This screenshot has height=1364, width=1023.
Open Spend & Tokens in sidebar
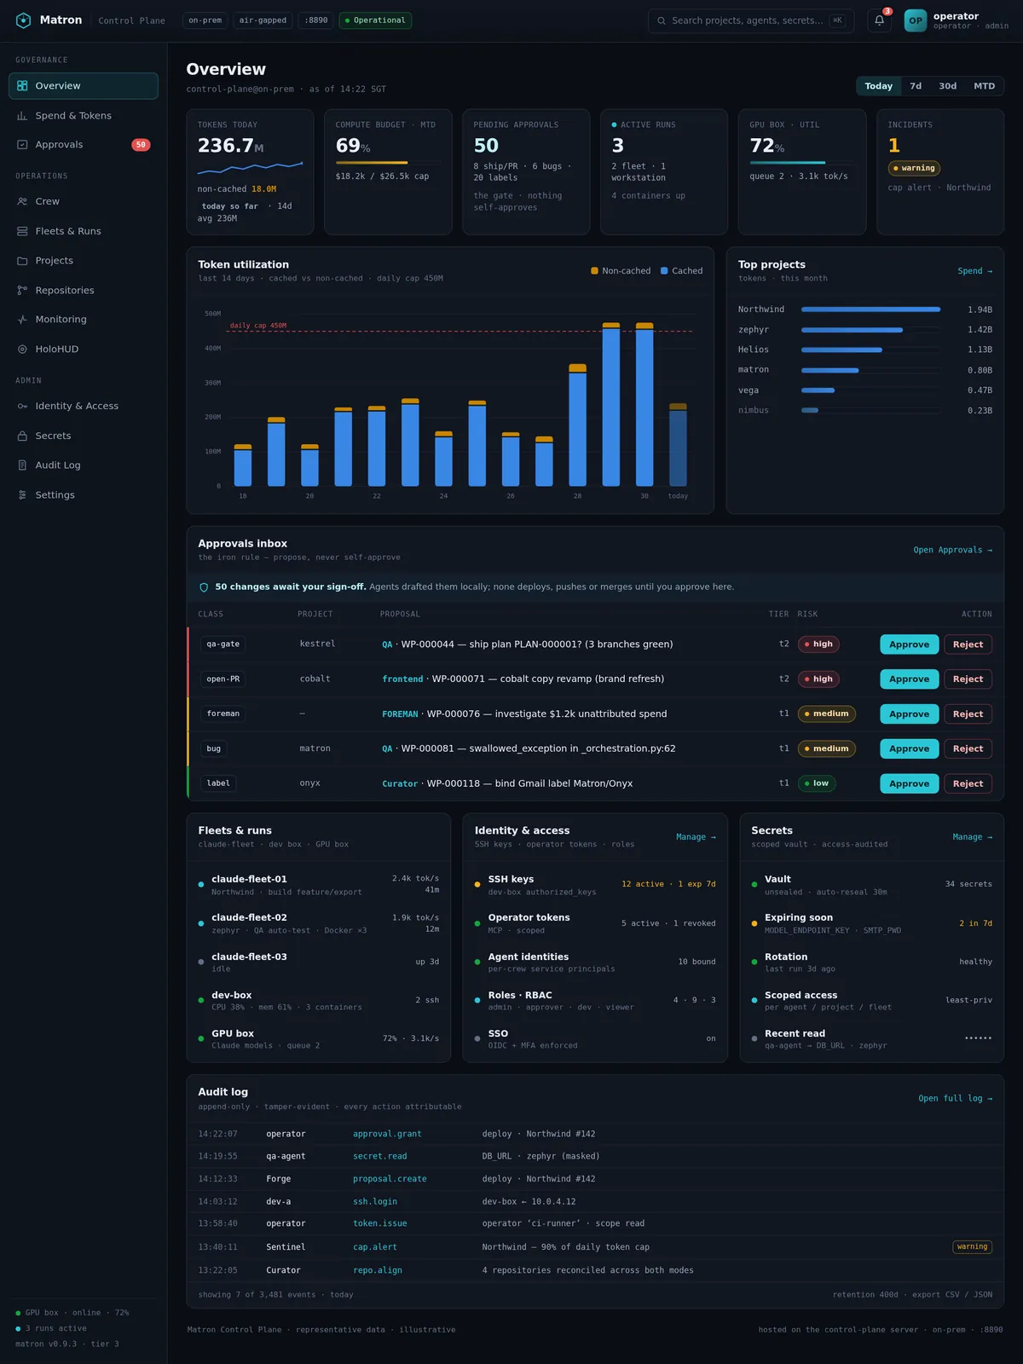[84, 115]
